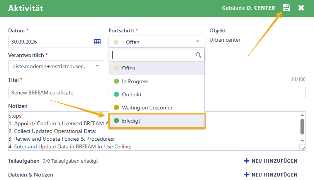
Task: Select the On hold status option
Action: (x=157, y=94)
